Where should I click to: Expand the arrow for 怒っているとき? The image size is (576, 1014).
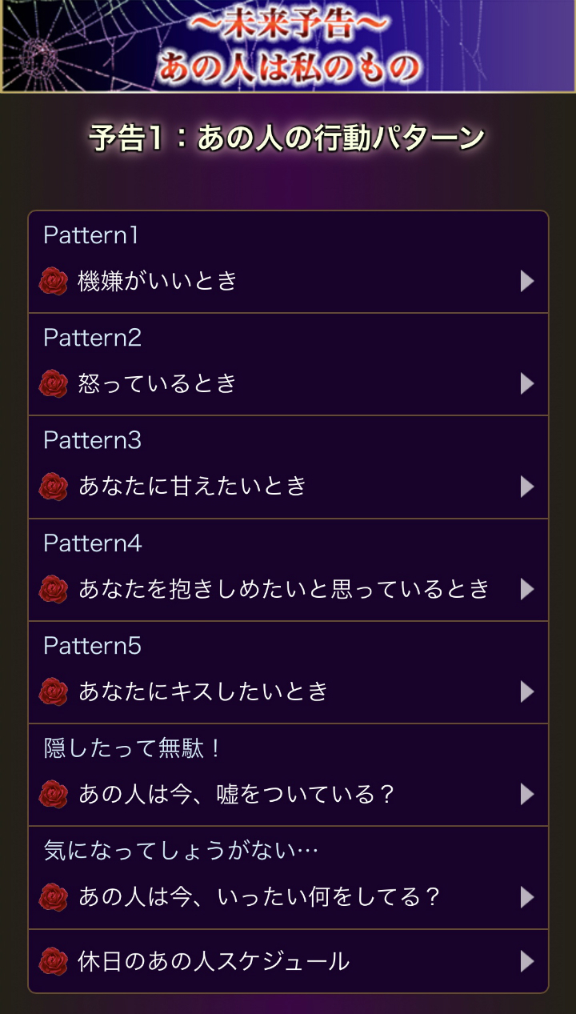point(526,383)
